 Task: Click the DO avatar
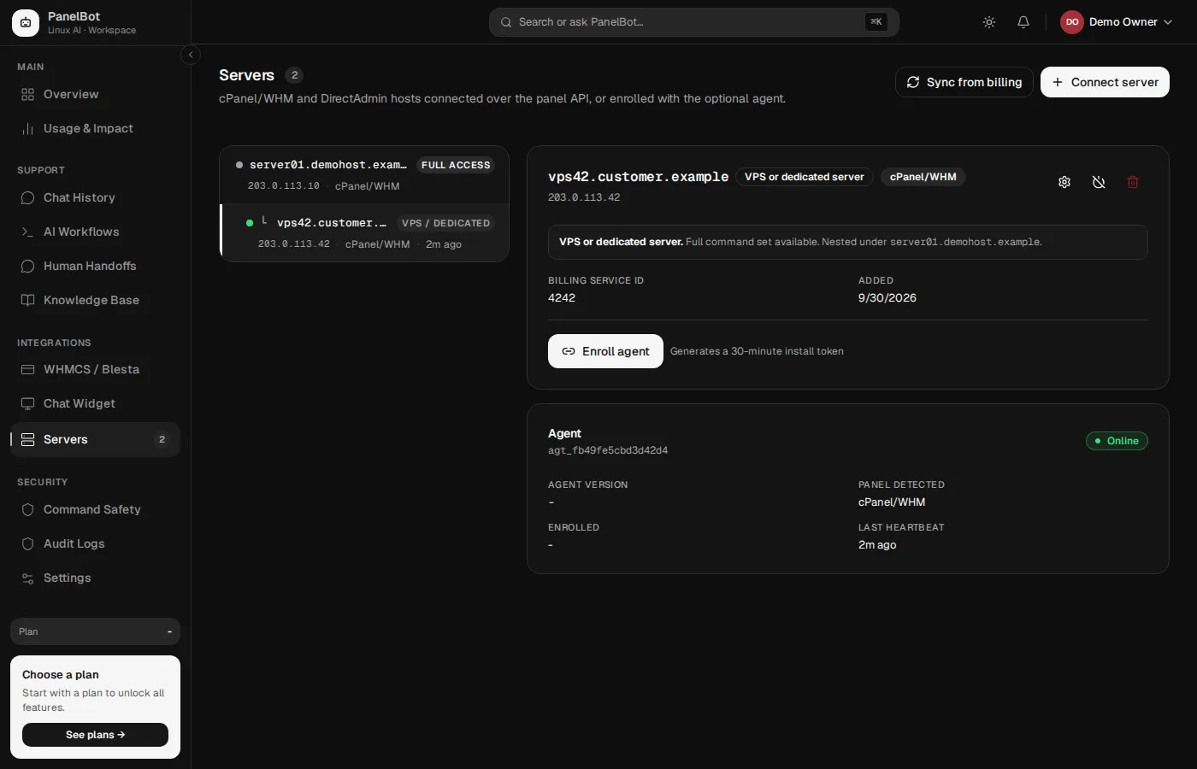(1072, 22)
